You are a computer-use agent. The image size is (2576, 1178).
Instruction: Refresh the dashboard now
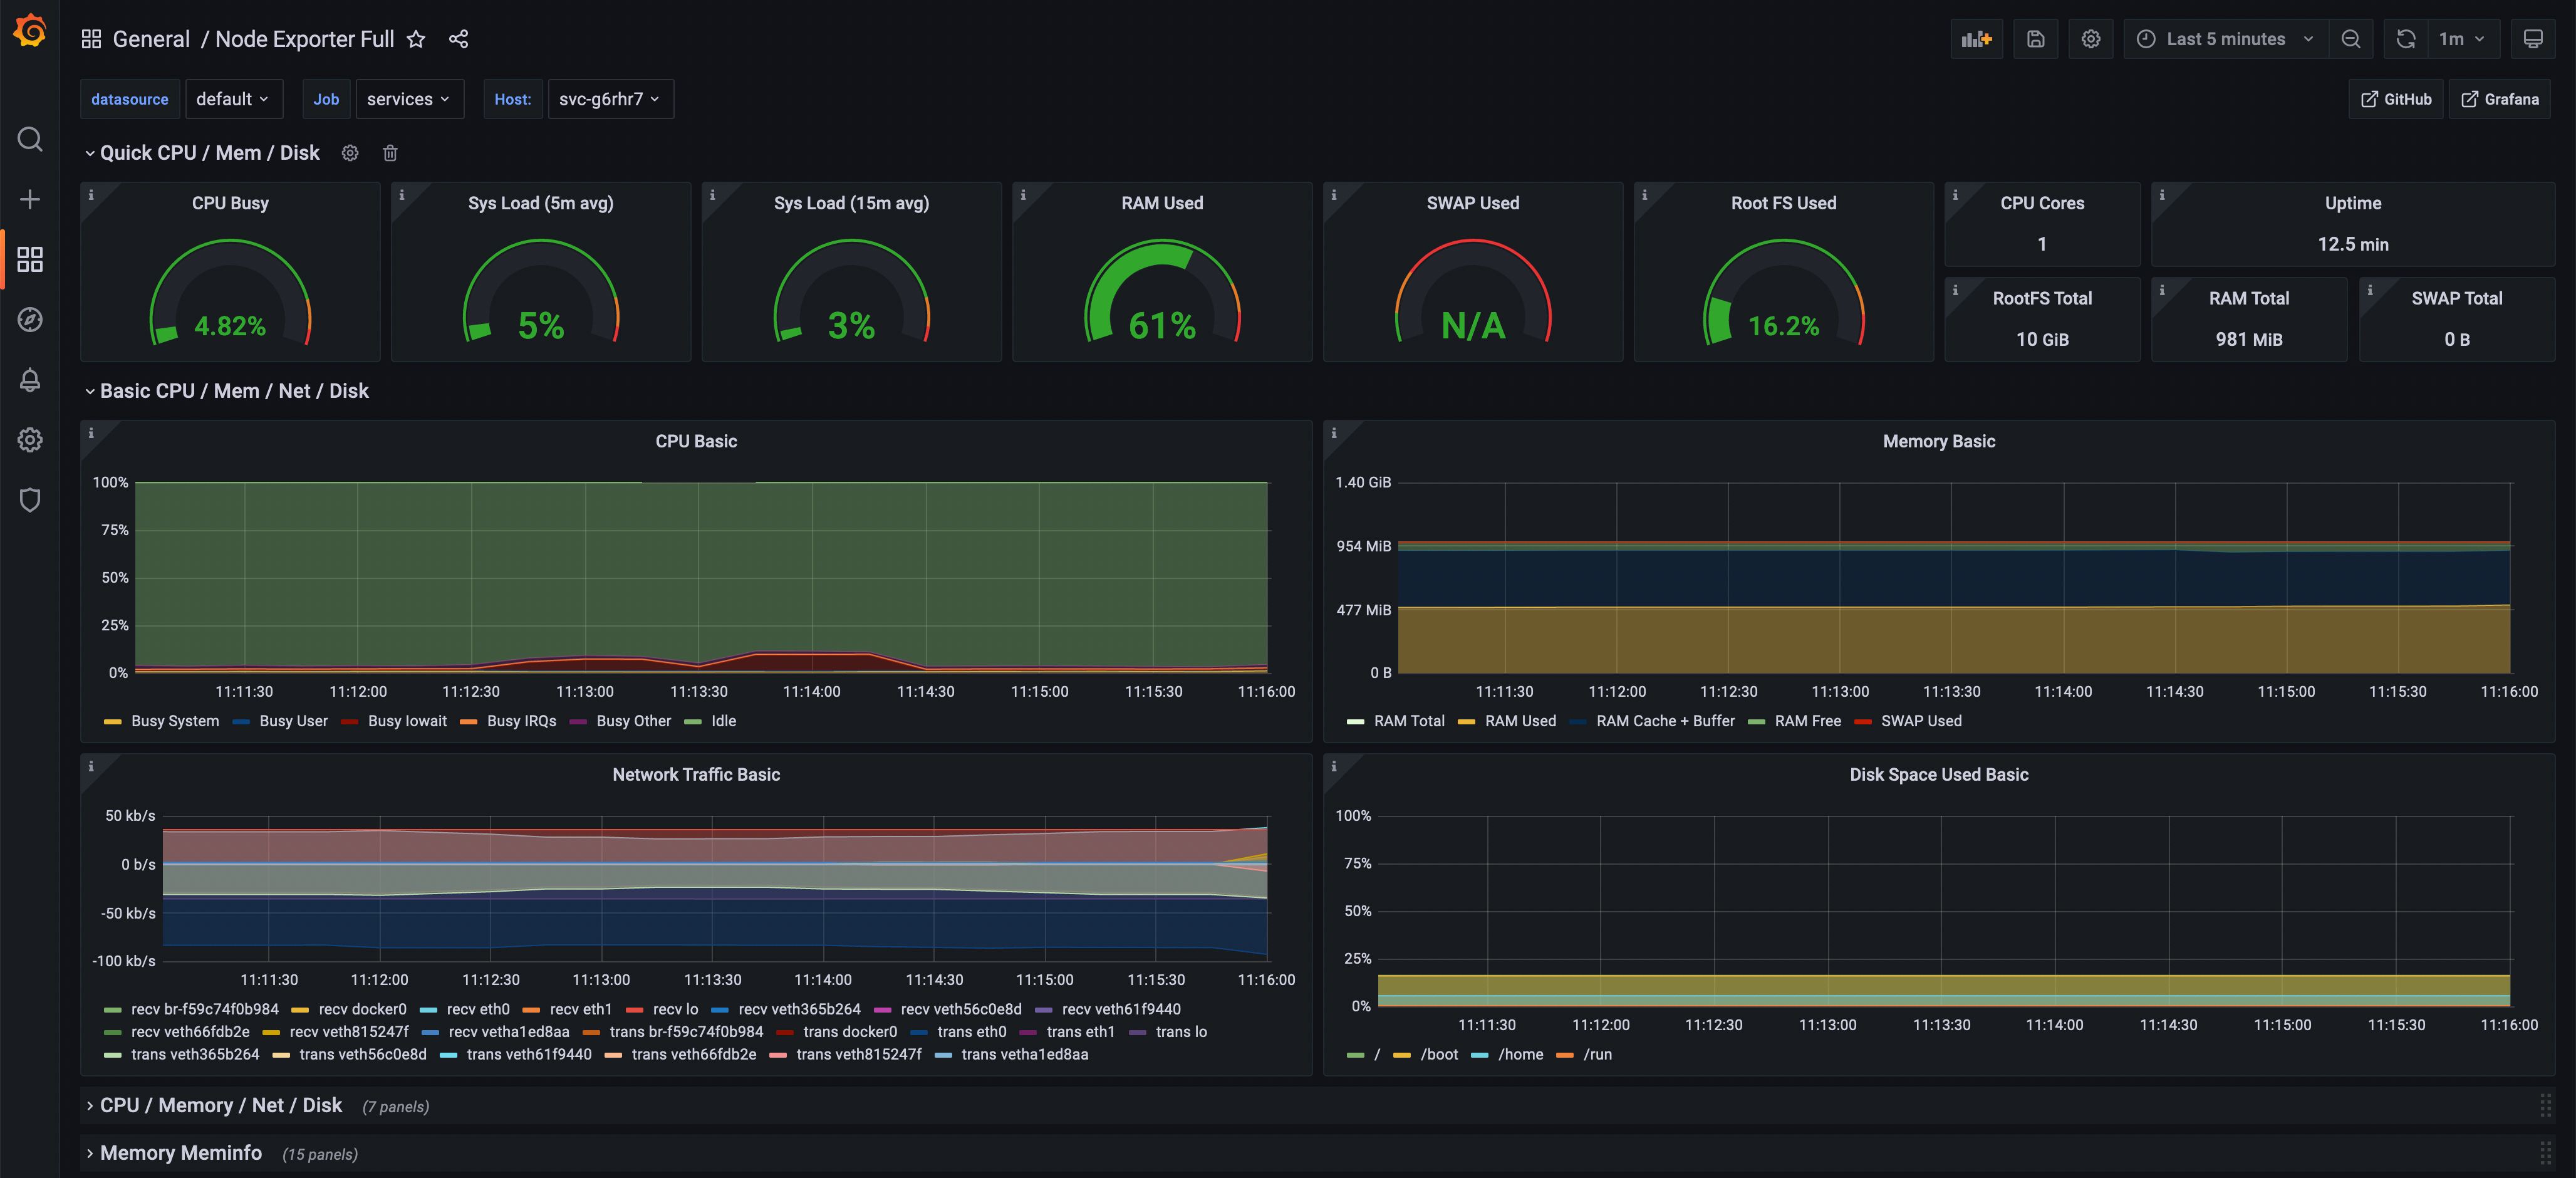coord(2405,39)
